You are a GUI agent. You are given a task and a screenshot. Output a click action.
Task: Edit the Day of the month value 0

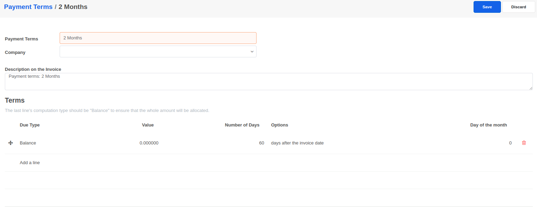pos(510,143)
